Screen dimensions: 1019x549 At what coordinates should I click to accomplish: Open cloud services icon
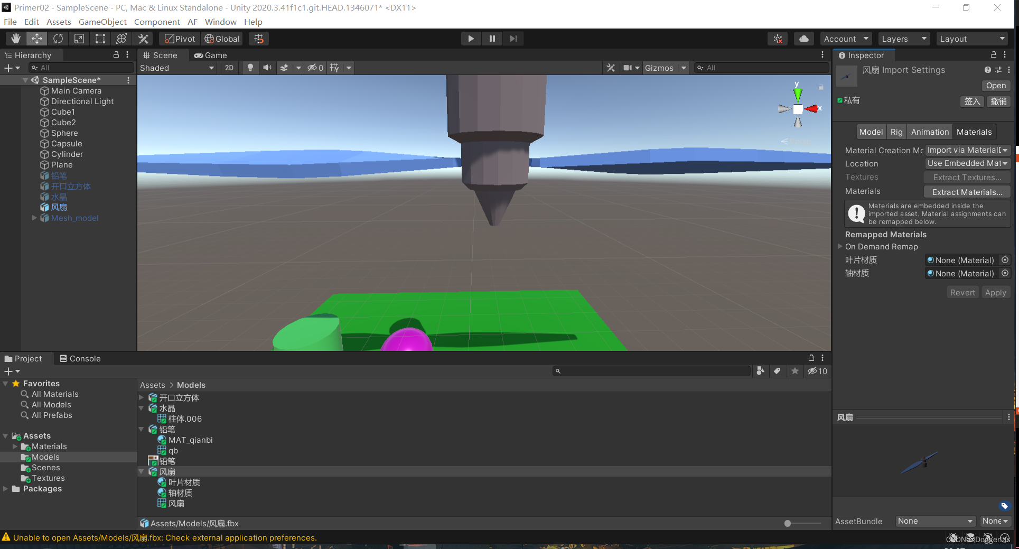click(803, 39)
